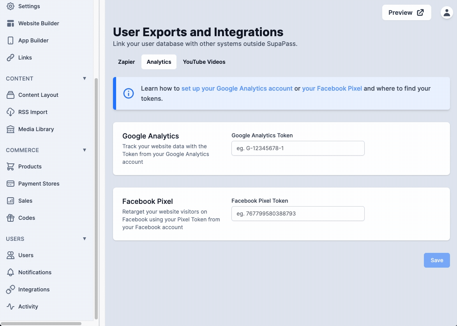
Task: Click the Payment Stores card icon
Action: (x=11, y=184)
